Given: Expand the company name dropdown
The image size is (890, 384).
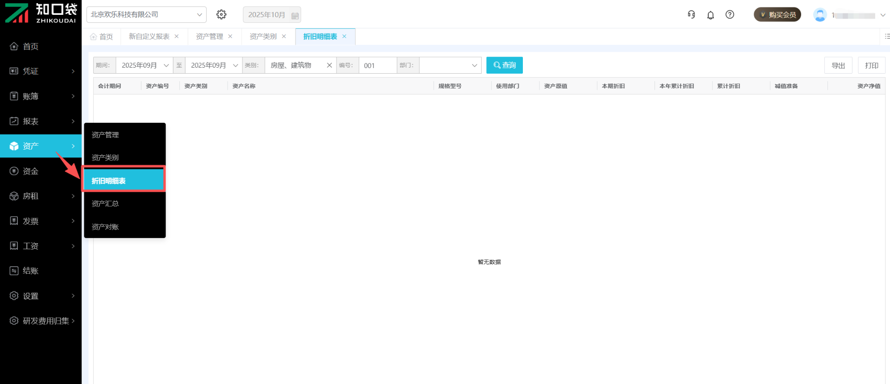Looking at the screenshot, I should (x=199, y=15).
